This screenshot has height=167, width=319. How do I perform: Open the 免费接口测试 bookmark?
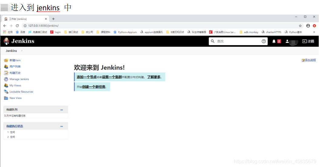(38, 32)
